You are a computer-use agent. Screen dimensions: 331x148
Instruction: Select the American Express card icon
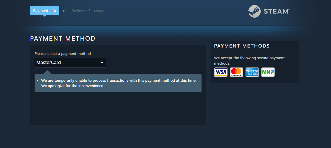click(x=252, y=72)
